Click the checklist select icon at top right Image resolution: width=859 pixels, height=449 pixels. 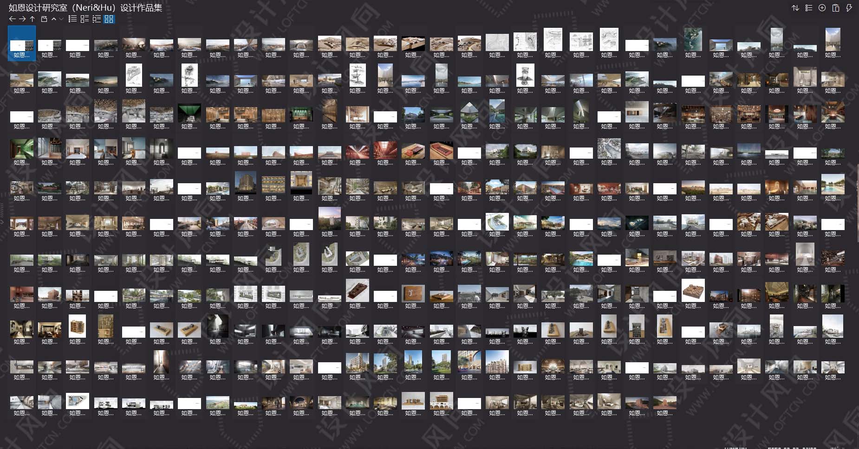(809, 8)
